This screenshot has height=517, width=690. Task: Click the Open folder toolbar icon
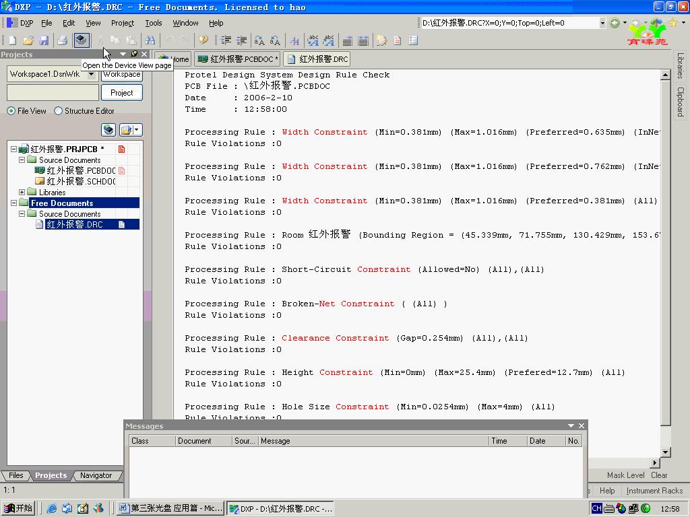pos(28,40)
